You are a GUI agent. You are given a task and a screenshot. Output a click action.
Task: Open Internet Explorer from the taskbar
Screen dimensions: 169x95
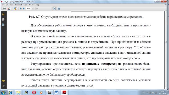click(x=10, y=93)
